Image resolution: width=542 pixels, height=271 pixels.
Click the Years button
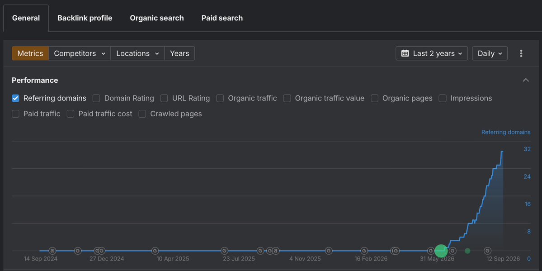click(180, 53)
